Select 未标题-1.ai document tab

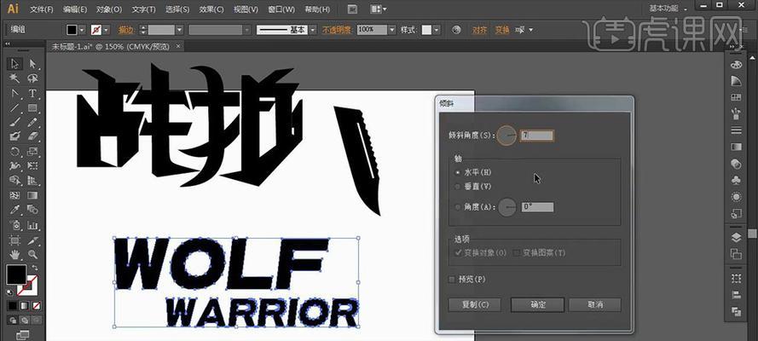tap(111, 46)
